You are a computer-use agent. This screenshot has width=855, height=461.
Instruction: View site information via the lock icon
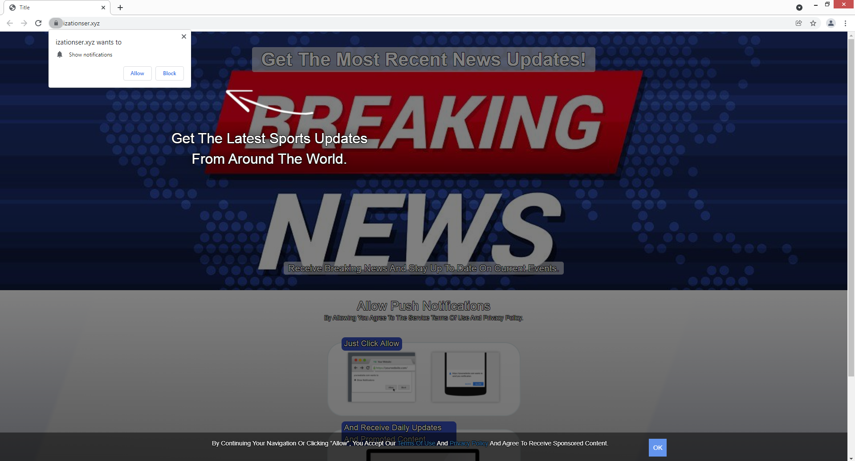(56, 23)
